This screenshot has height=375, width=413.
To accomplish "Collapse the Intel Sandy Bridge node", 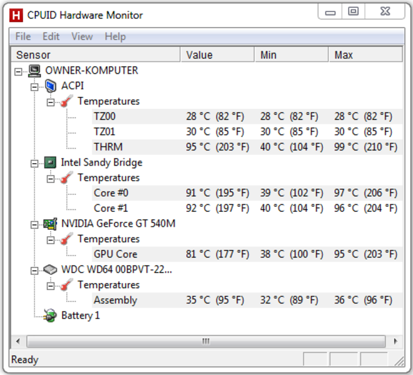I will pos(34,163).
